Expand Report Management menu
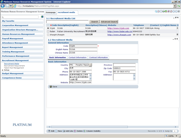The width and height of the screenshot is (181, 138). [x=22, y=47]
